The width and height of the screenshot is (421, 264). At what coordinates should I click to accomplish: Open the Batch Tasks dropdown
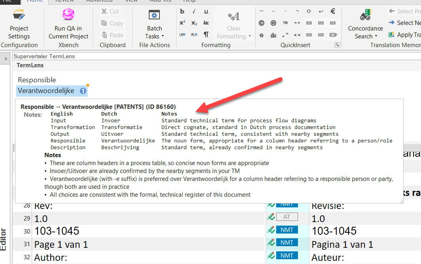[154, 32]
